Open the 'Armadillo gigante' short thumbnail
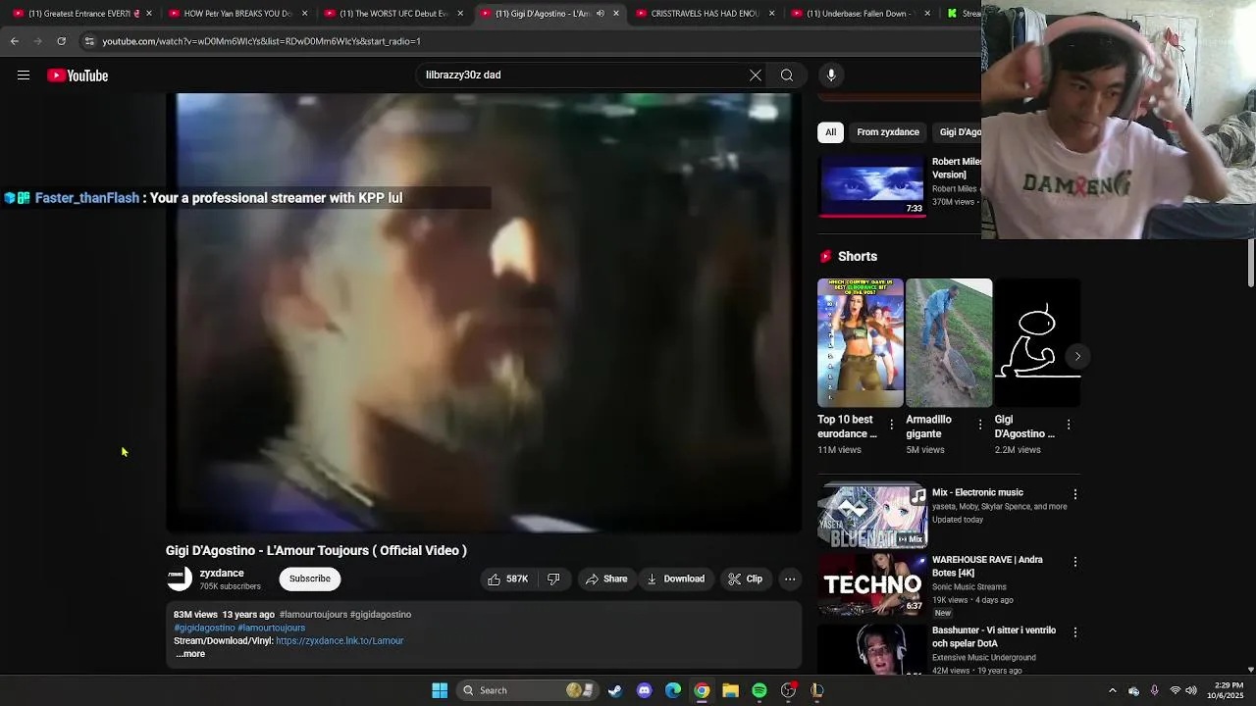This screenshot has height=706, width=1256. click(x=949, y=342)
